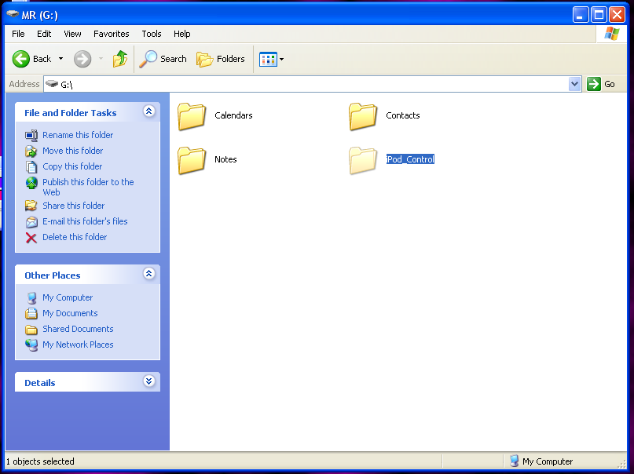The height and width of the screenshot is (474, 634).
Task: Click the E-mail folder's files envelope icon
Action: pyautogui.click(x=31, y=221)
